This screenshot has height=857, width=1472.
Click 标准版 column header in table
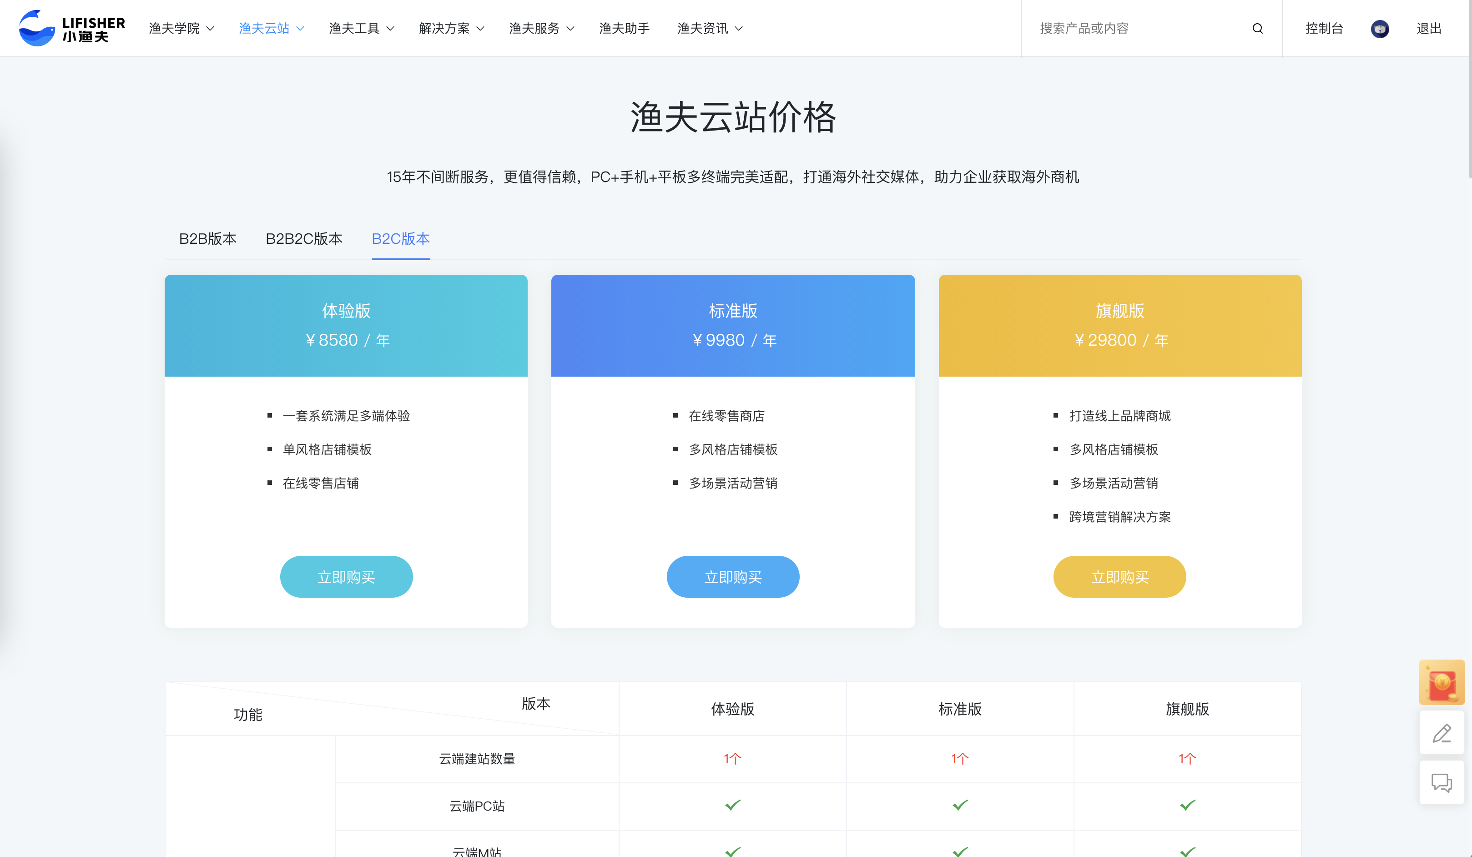pyautogui.click(x=960, y=709)
